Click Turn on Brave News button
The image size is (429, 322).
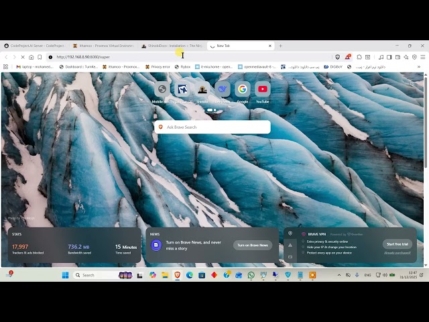(x=253, y=245)
